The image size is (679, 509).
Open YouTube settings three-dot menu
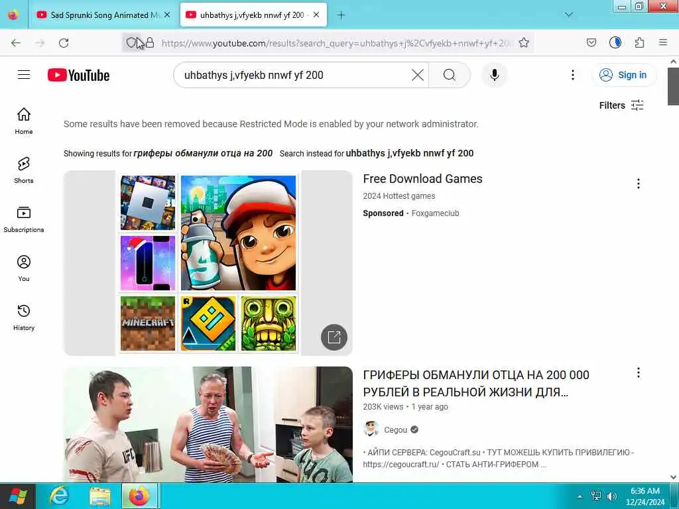[572, 75]
